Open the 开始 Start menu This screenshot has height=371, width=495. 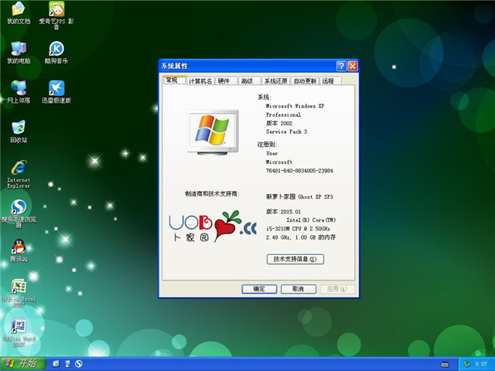coord(22,363)
